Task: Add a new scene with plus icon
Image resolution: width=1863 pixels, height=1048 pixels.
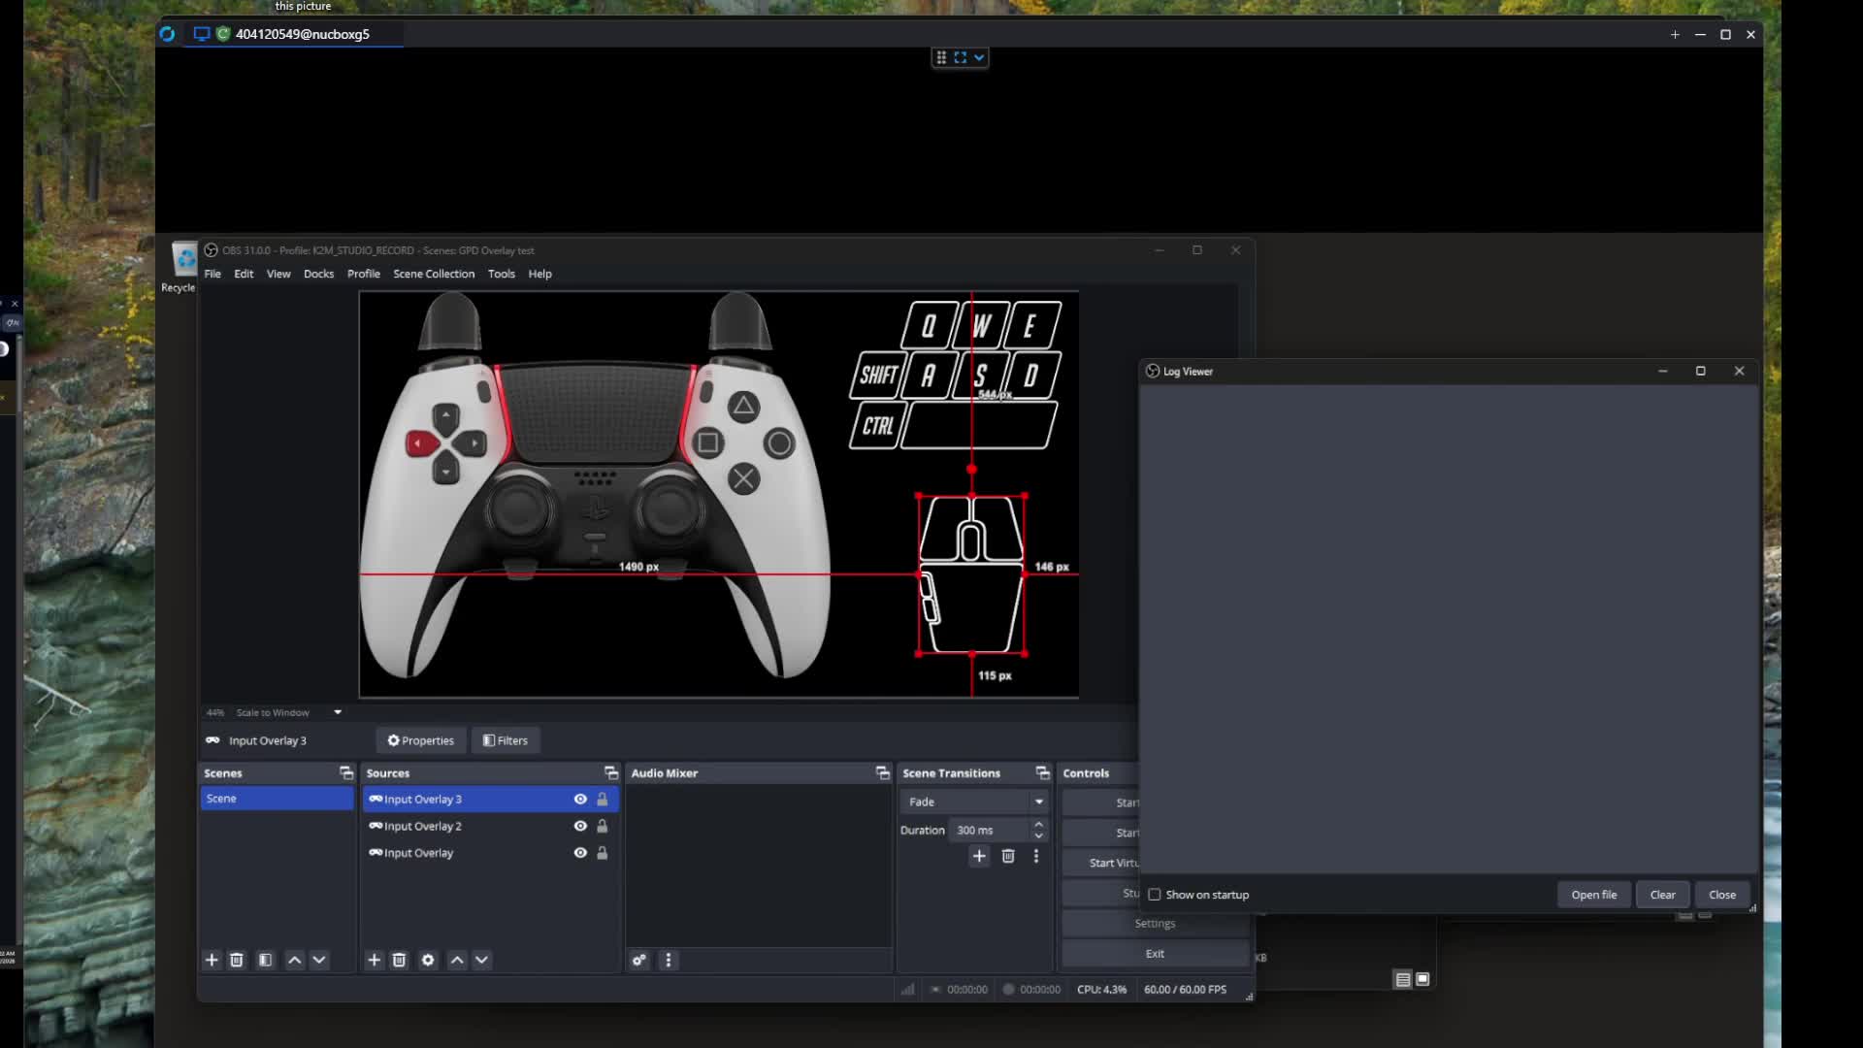Action: point(212,960)
